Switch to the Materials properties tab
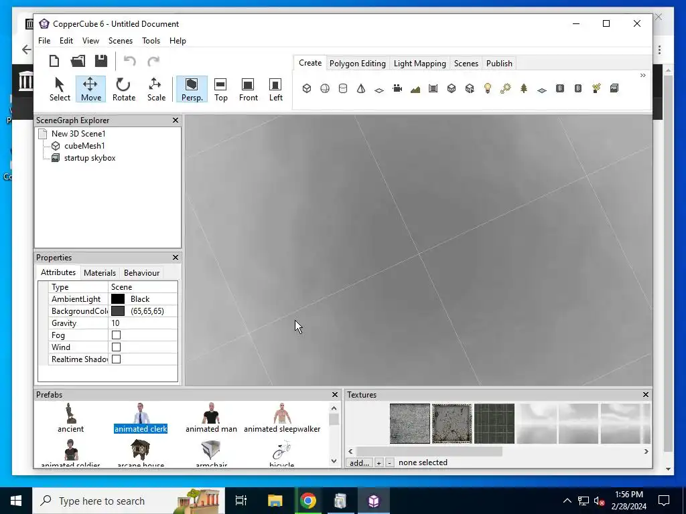Screen dimensions: 686x514 pos(100,273)
